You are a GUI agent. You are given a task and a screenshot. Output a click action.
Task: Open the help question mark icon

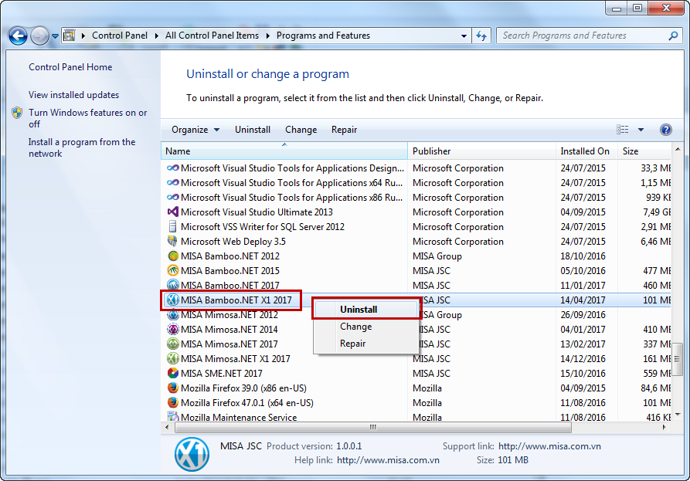click(x=666, y=130)
